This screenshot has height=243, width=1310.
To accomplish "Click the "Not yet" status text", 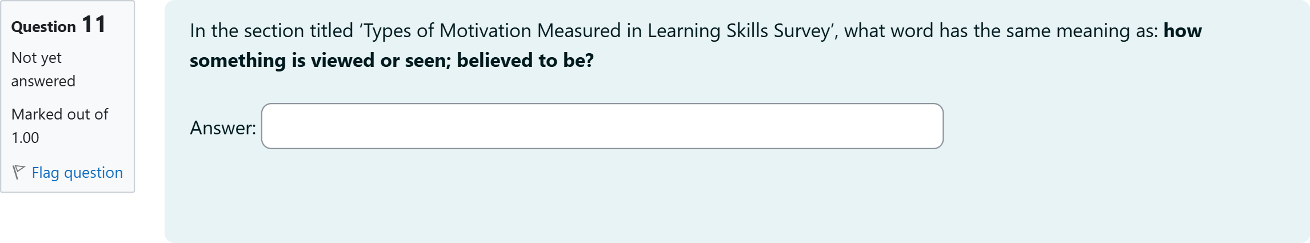I will (36, 58).
